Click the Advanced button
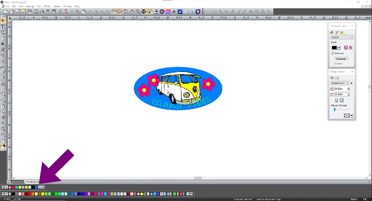Screen dimensions: 372x201 point(341,59)
